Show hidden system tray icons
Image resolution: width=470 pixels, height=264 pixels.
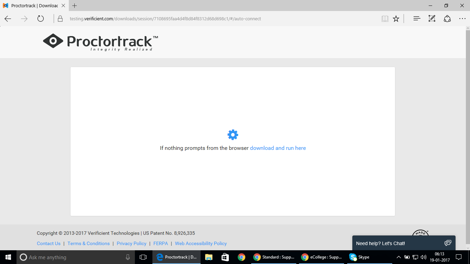tap(399, 257)
